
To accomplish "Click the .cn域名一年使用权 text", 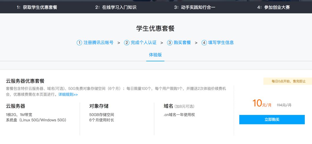I will (179, 115).
